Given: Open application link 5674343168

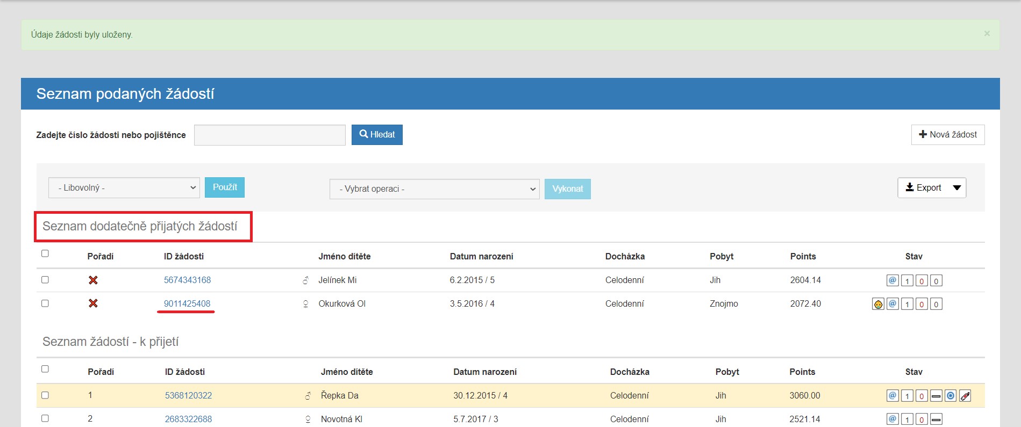Looking at the screenshot, I should pos(187,280).
